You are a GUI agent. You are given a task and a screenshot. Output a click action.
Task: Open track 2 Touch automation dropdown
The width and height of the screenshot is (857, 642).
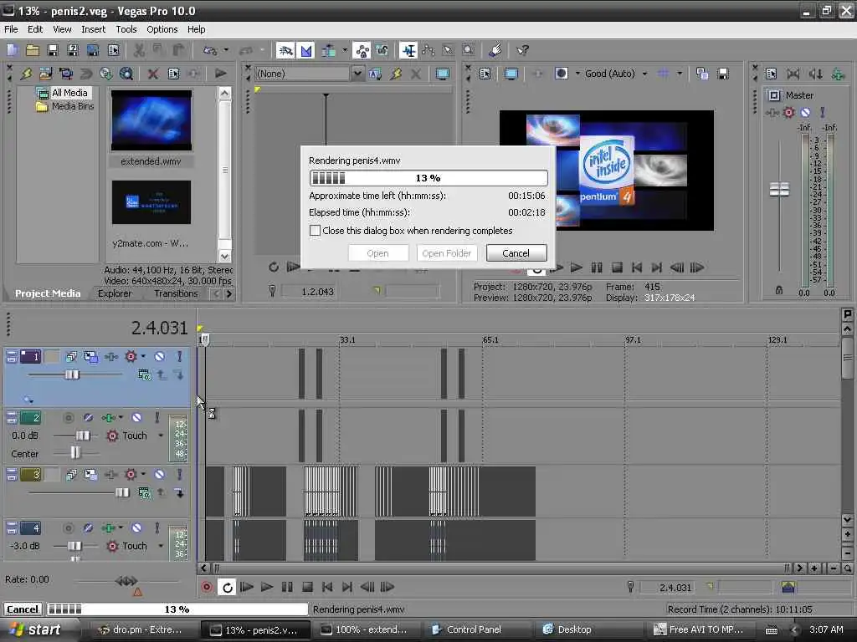161,436
